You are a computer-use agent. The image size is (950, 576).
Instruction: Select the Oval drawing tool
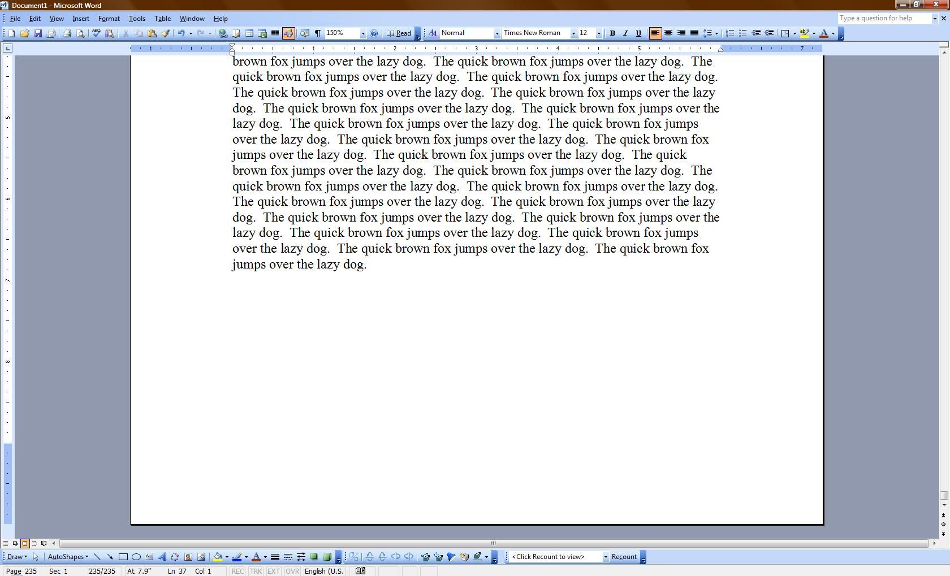[x=136, y=557]
